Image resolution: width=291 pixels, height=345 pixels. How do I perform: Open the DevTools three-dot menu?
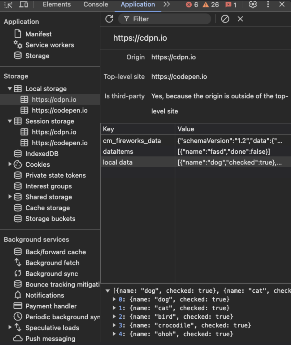tap(268, 5)
